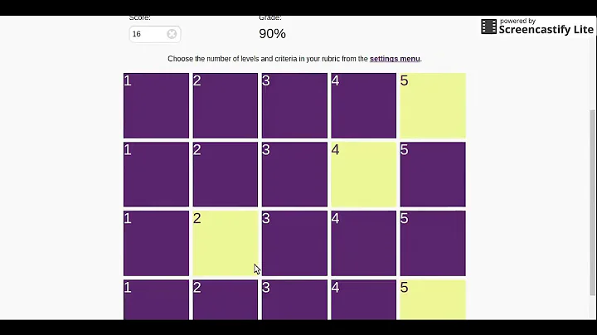Pick level 3 in the second rubric row

294,174
